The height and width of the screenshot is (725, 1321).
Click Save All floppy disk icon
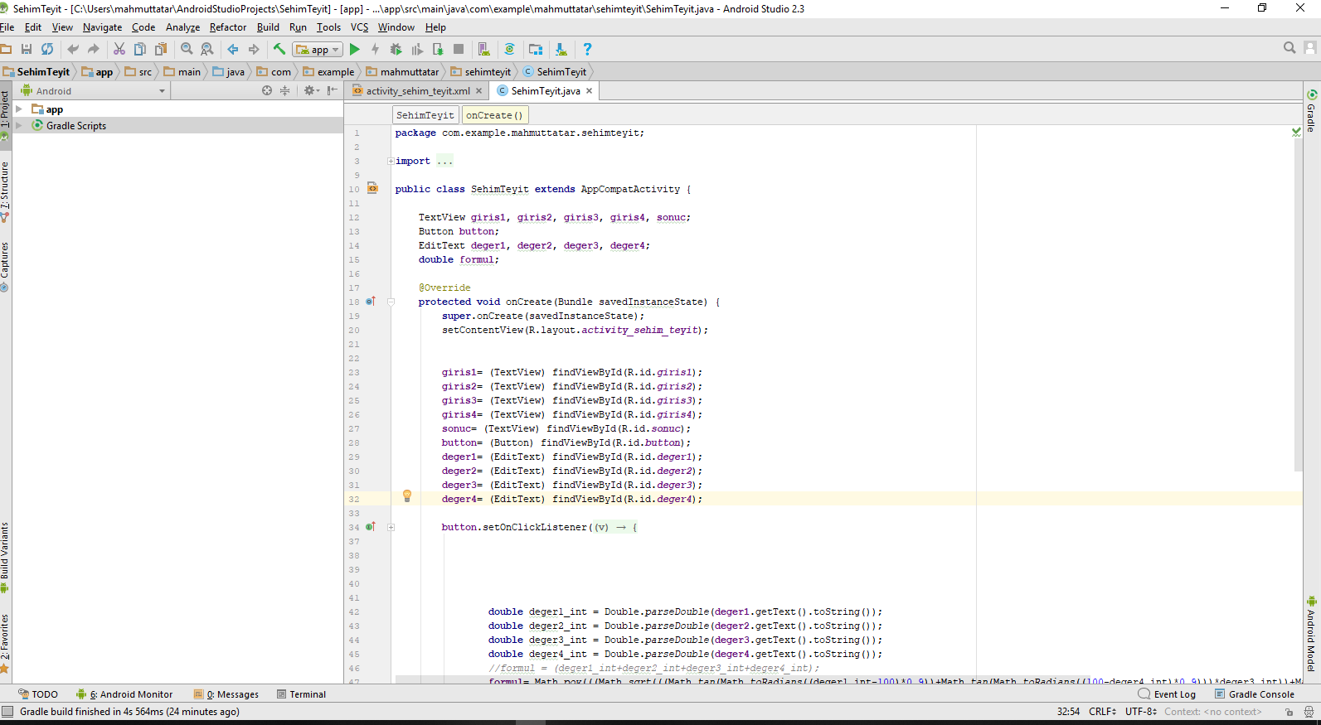click(x=27, y=50)
